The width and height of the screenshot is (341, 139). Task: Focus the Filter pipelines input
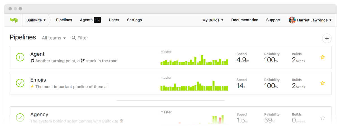coord(83,38)
